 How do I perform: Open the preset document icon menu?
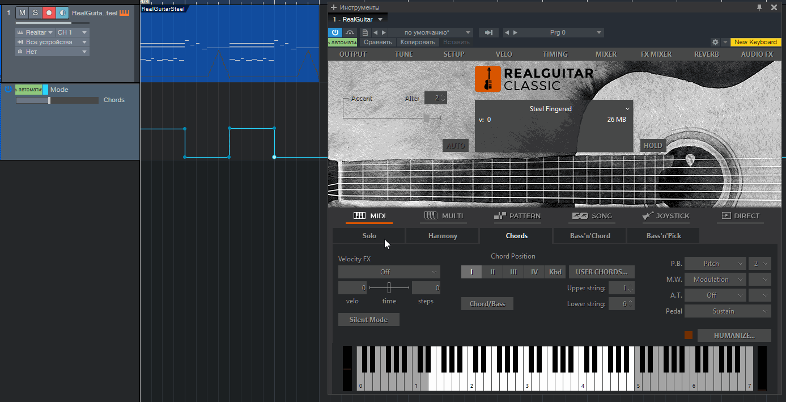(365, 33)
